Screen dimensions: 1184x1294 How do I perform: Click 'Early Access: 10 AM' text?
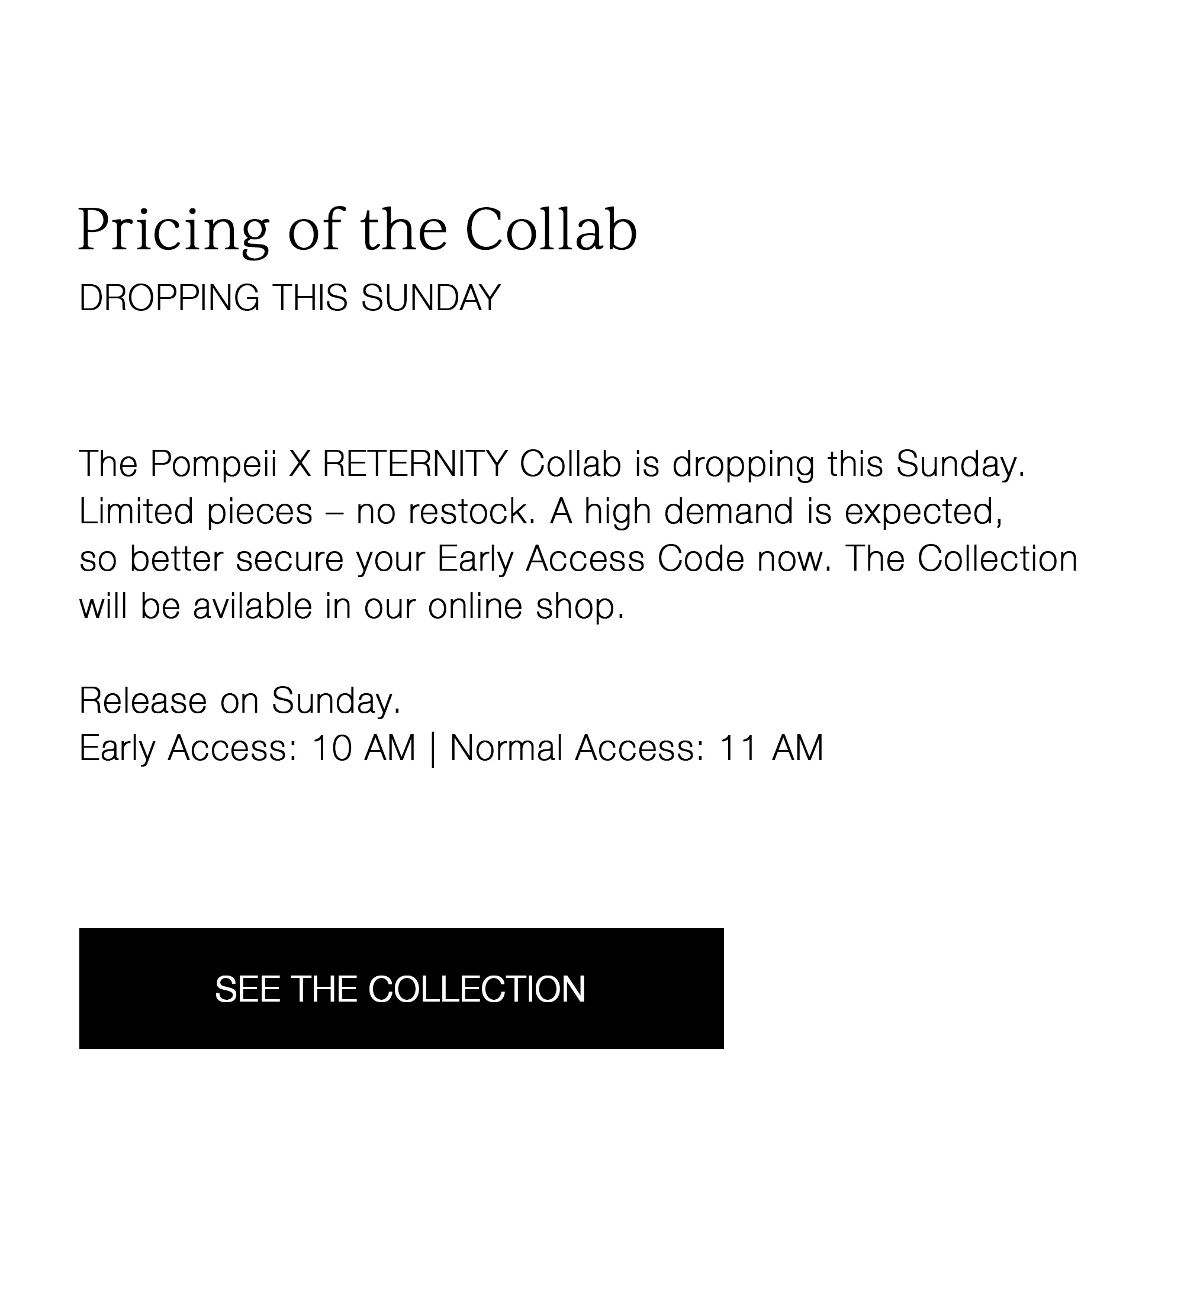point(247,748)
